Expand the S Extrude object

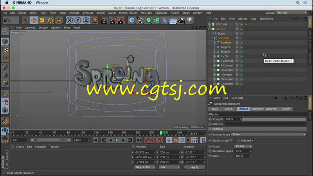[x=209, y=24]
